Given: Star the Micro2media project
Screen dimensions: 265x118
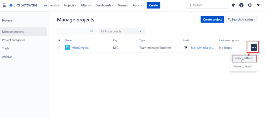Looking at the screenshot, I should (59, 48).
